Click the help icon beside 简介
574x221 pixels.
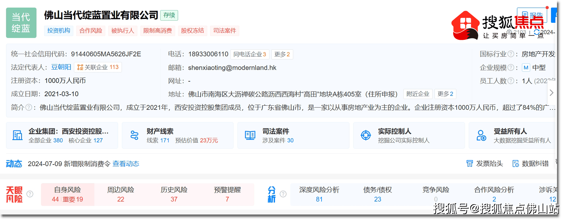(x=29, y=107)
